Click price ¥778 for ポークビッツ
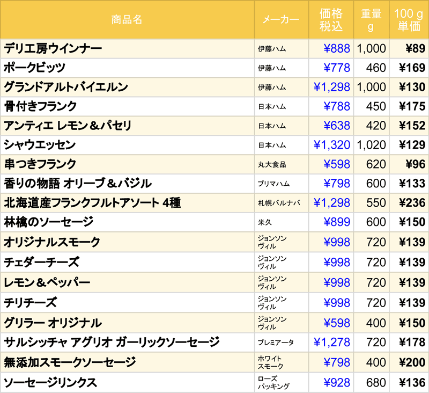Viewport: 429px width, 393px height. [x=337, y=68]
